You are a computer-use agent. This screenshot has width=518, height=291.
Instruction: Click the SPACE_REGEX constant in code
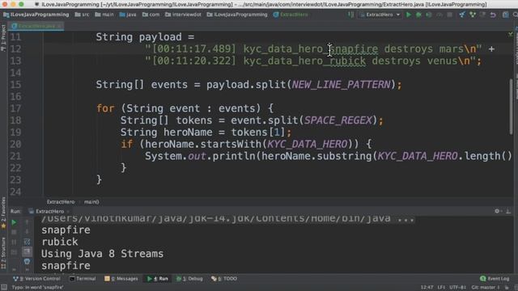pyautogui.click(x=338, y=120)
